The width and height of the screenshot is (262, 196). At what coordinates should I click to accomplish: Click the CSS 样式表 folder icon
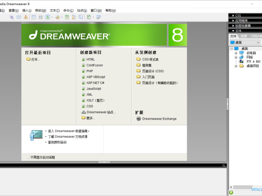pyautogui.click(x=138, y=59)
